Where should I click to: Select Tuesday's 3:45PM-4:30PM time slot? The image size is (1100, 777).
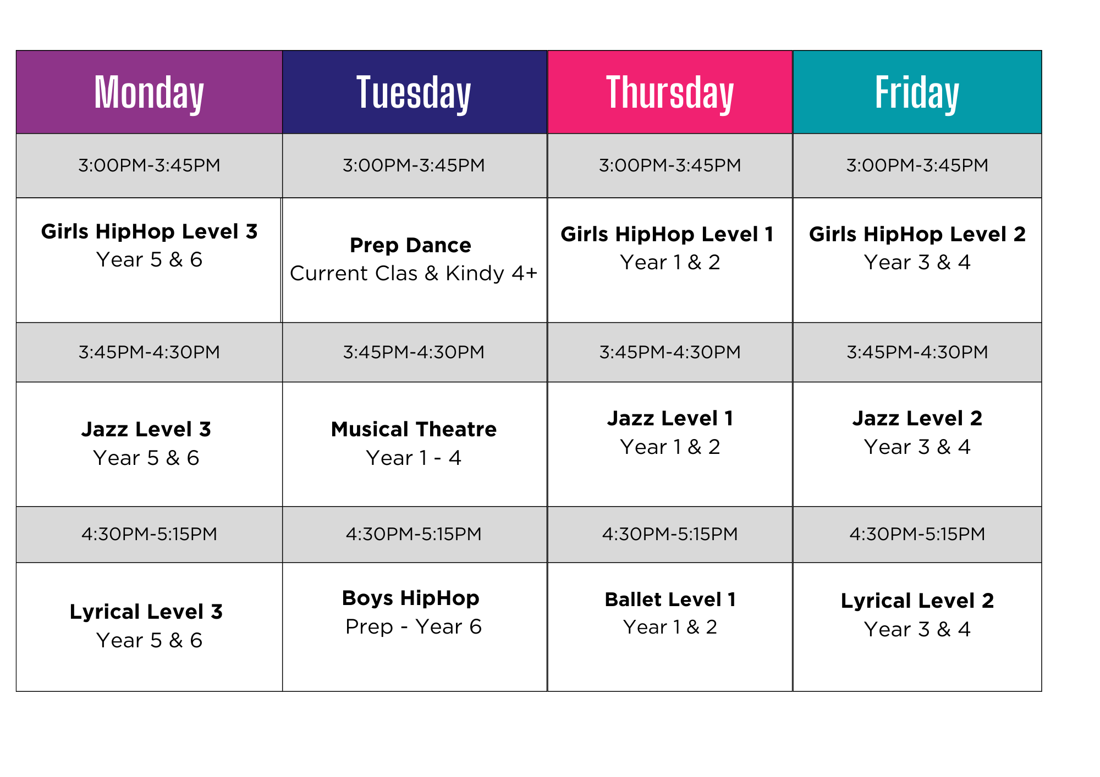point(414,352)
